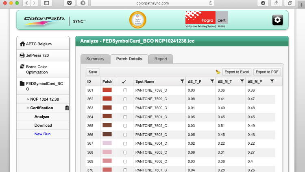Go back with the browser back arrow
Screen dimensions: 305x172
(26, 3)
